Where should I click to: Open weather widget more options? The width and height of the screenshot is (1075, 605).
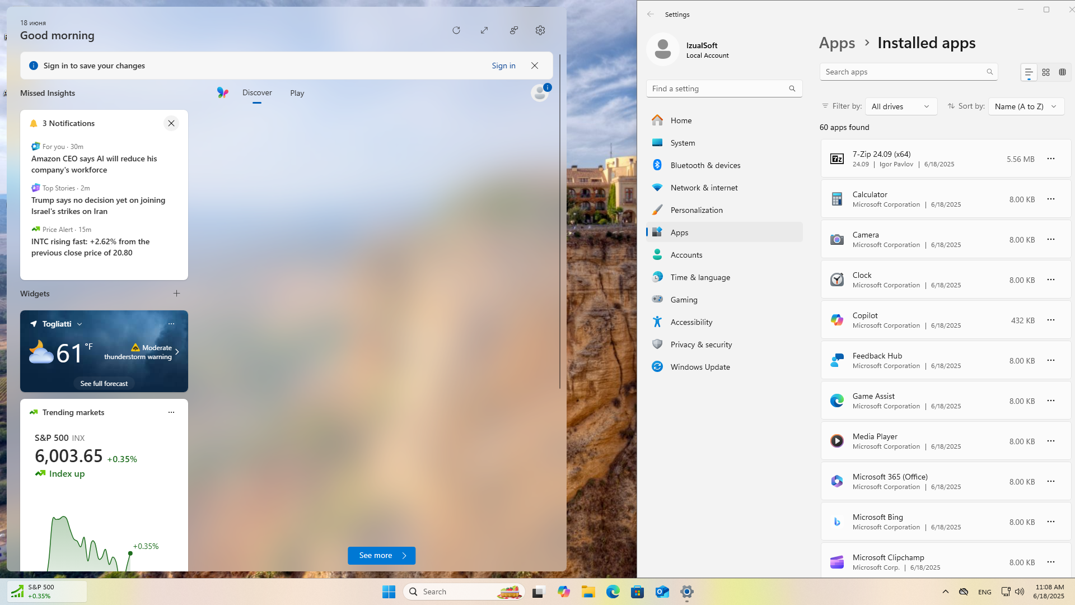(171, 324)
